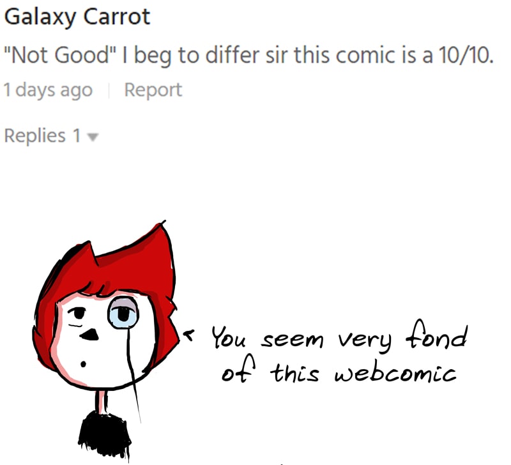Click the character's eye without the monocle
The width and height of the screenshot is (511, 465).
tap(77, 314)
